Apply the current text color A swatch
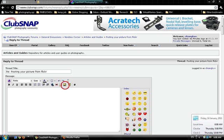224x140 pixels. [44, 81]
